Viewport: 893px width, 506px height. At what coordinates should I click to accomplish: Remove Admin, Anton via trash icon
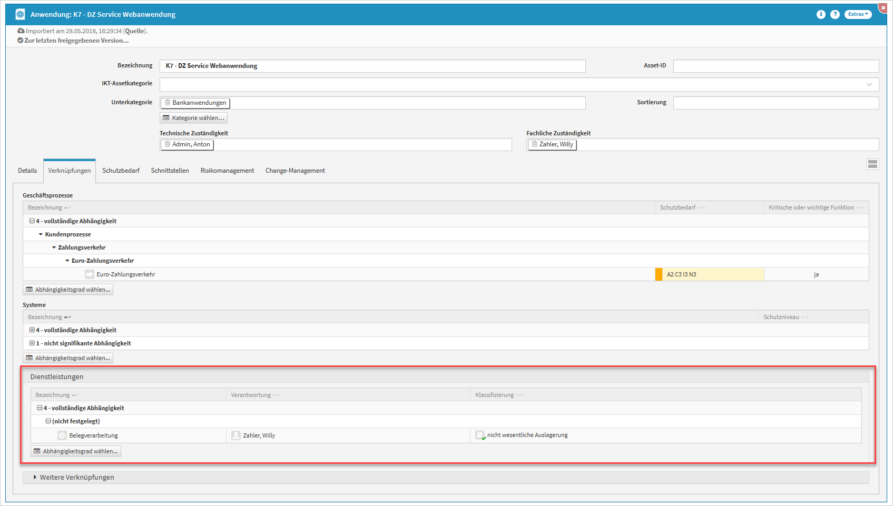pos(168,144)
